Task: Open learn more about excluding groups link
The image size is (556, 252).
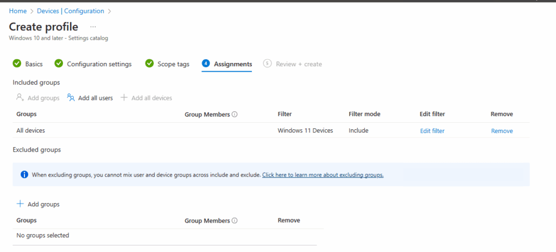Action: pos(323,175)
